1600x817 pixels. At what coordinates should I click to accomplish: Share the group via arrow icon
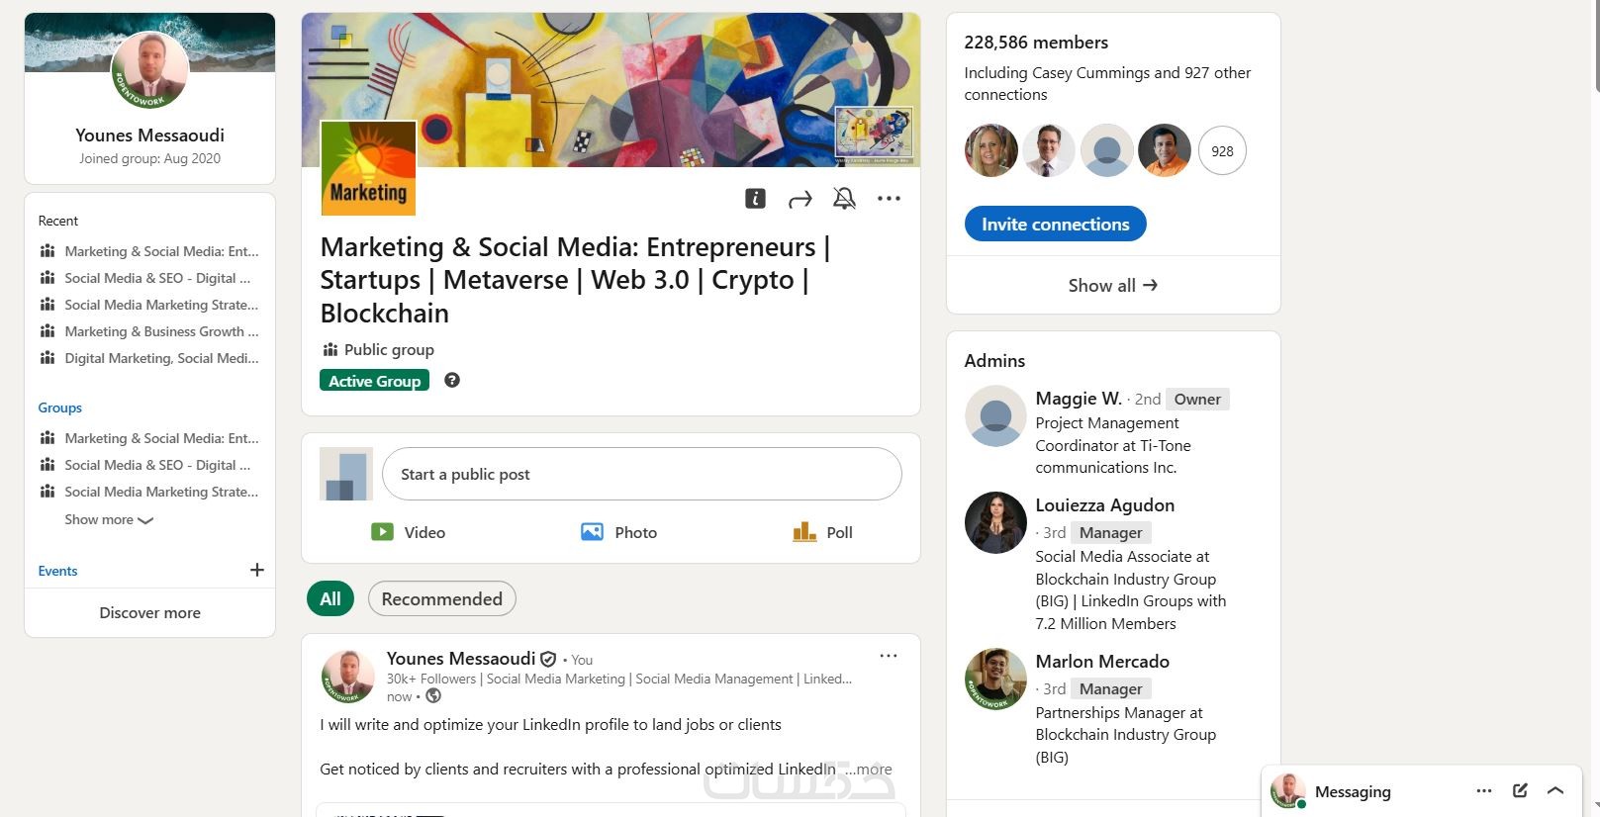coord(800,200)
